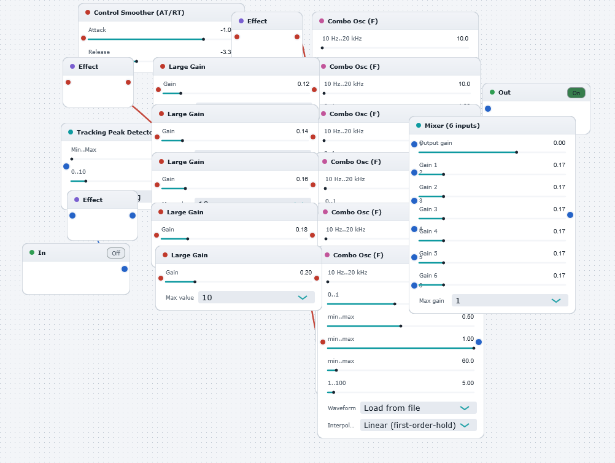615x463 pixels.
Task: Click the Mixer Output gain slider
Action: point(492,152)
